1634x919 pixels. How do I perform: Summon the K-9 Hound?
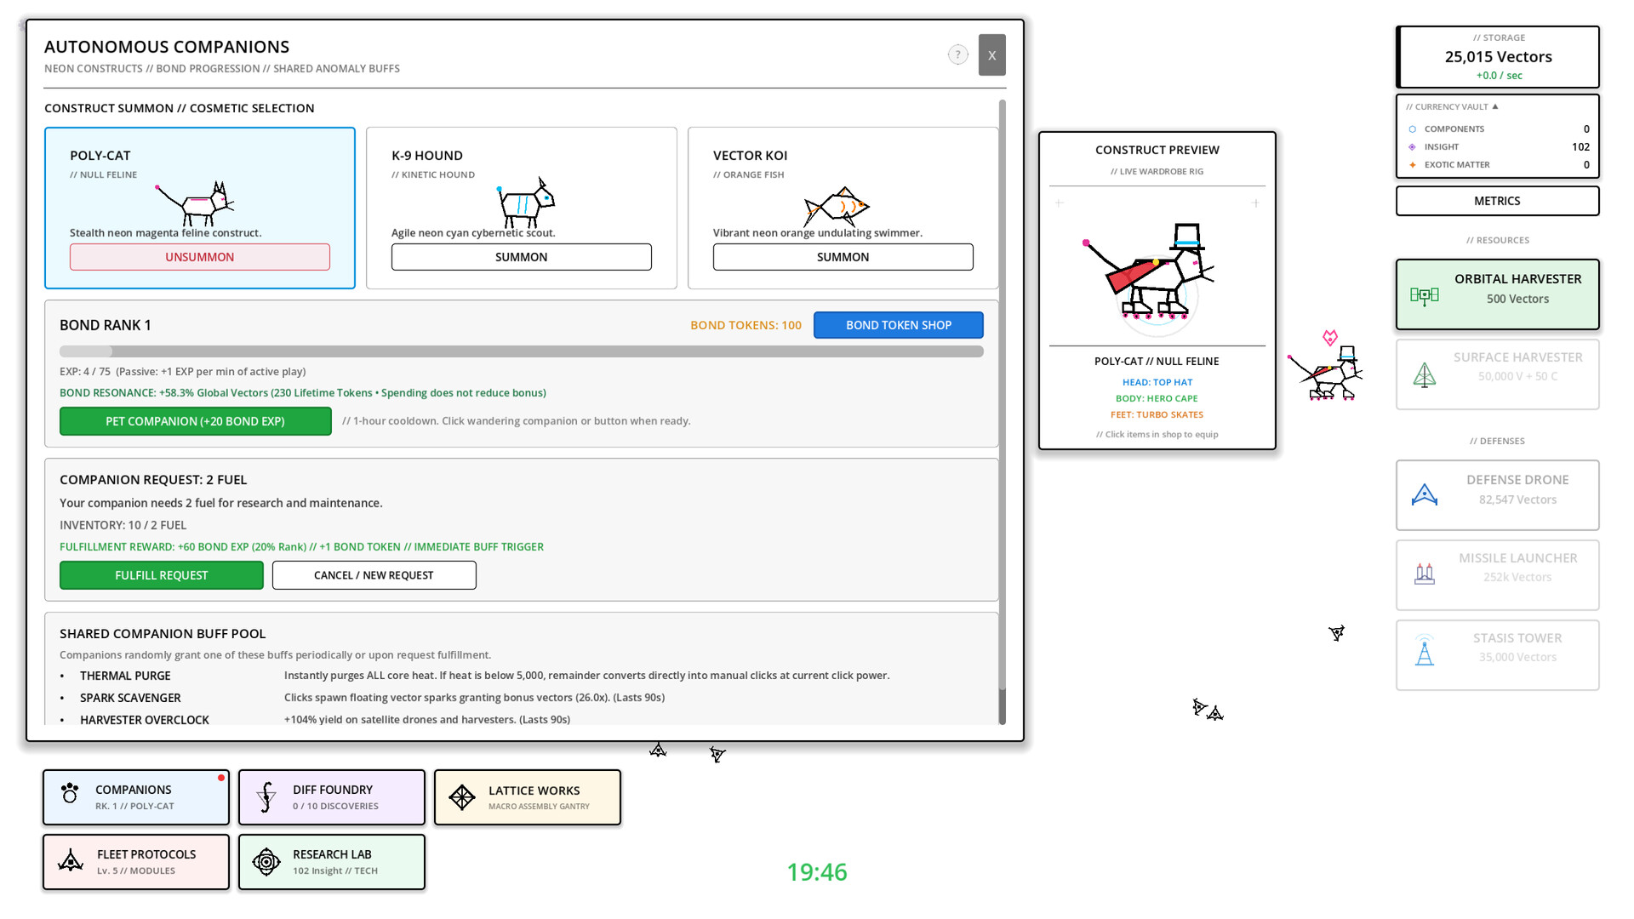tap(522, 257)
